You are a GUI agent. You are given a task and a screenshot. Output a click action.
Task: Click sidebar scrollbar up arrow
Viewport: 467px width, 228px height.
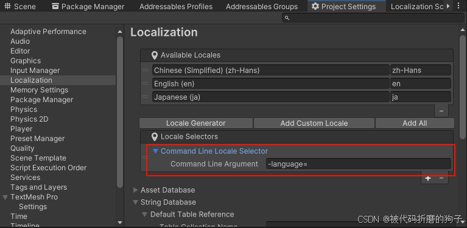coord(120,32)
